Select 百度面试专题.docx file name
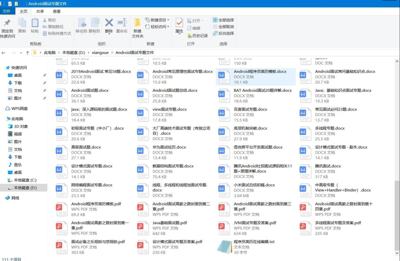The image size is (400, 261). 250,110
